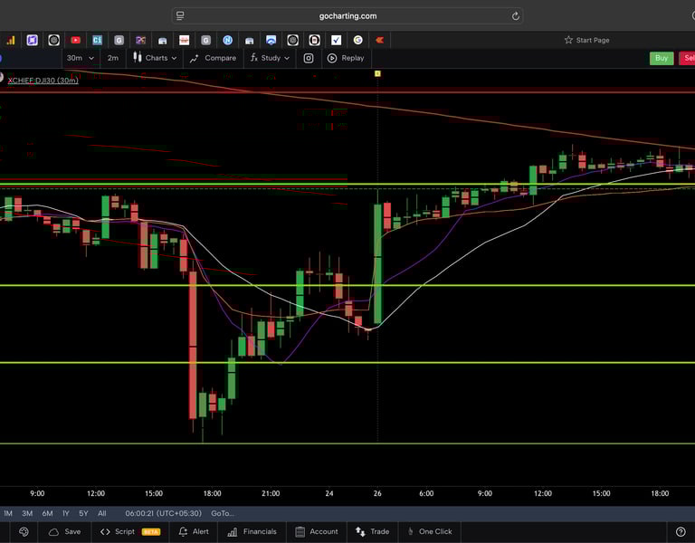The image size is (695, 543).
Task: Click the XCHIEF:DJI30 (30m) symbol label
Action: pyautogui.click(x=43, y=81)
